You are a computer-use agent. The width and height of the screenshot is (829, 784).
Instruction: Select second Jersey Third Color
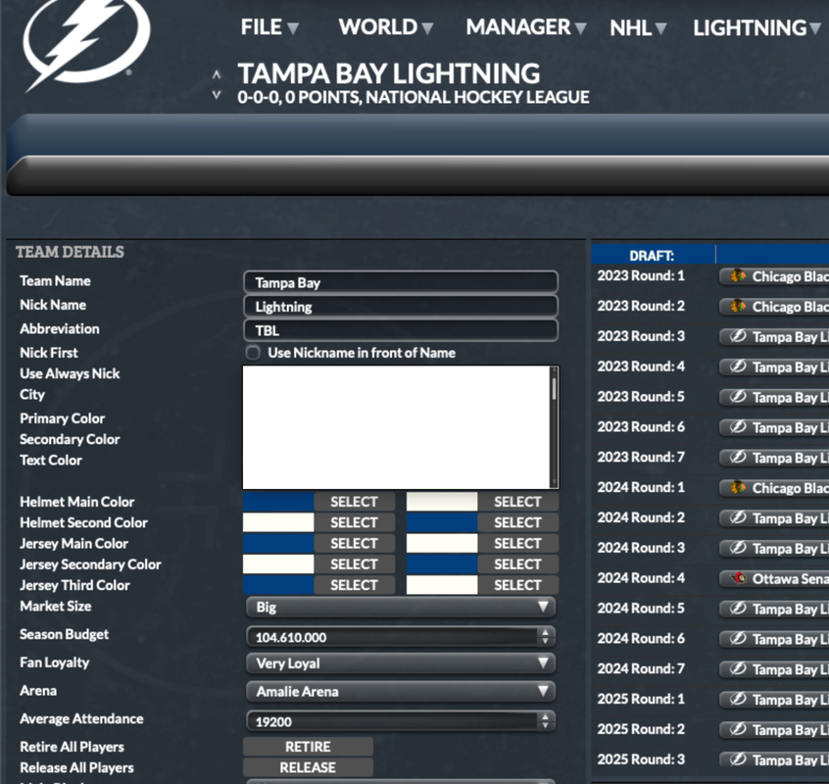[x=517, y=585]
